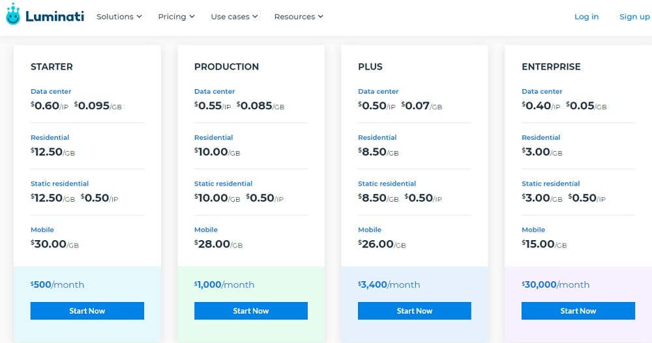Select the ENTERPRISE plan heading
The image size is (652, 343).
[551, 66]
